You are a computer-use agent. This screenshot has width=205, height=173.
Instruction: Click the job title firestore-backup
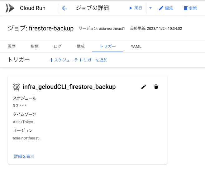51,28
